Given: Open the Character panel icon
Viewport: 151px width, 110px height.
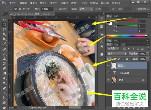Looking at the screenshot, I should [x=102, y=42].
